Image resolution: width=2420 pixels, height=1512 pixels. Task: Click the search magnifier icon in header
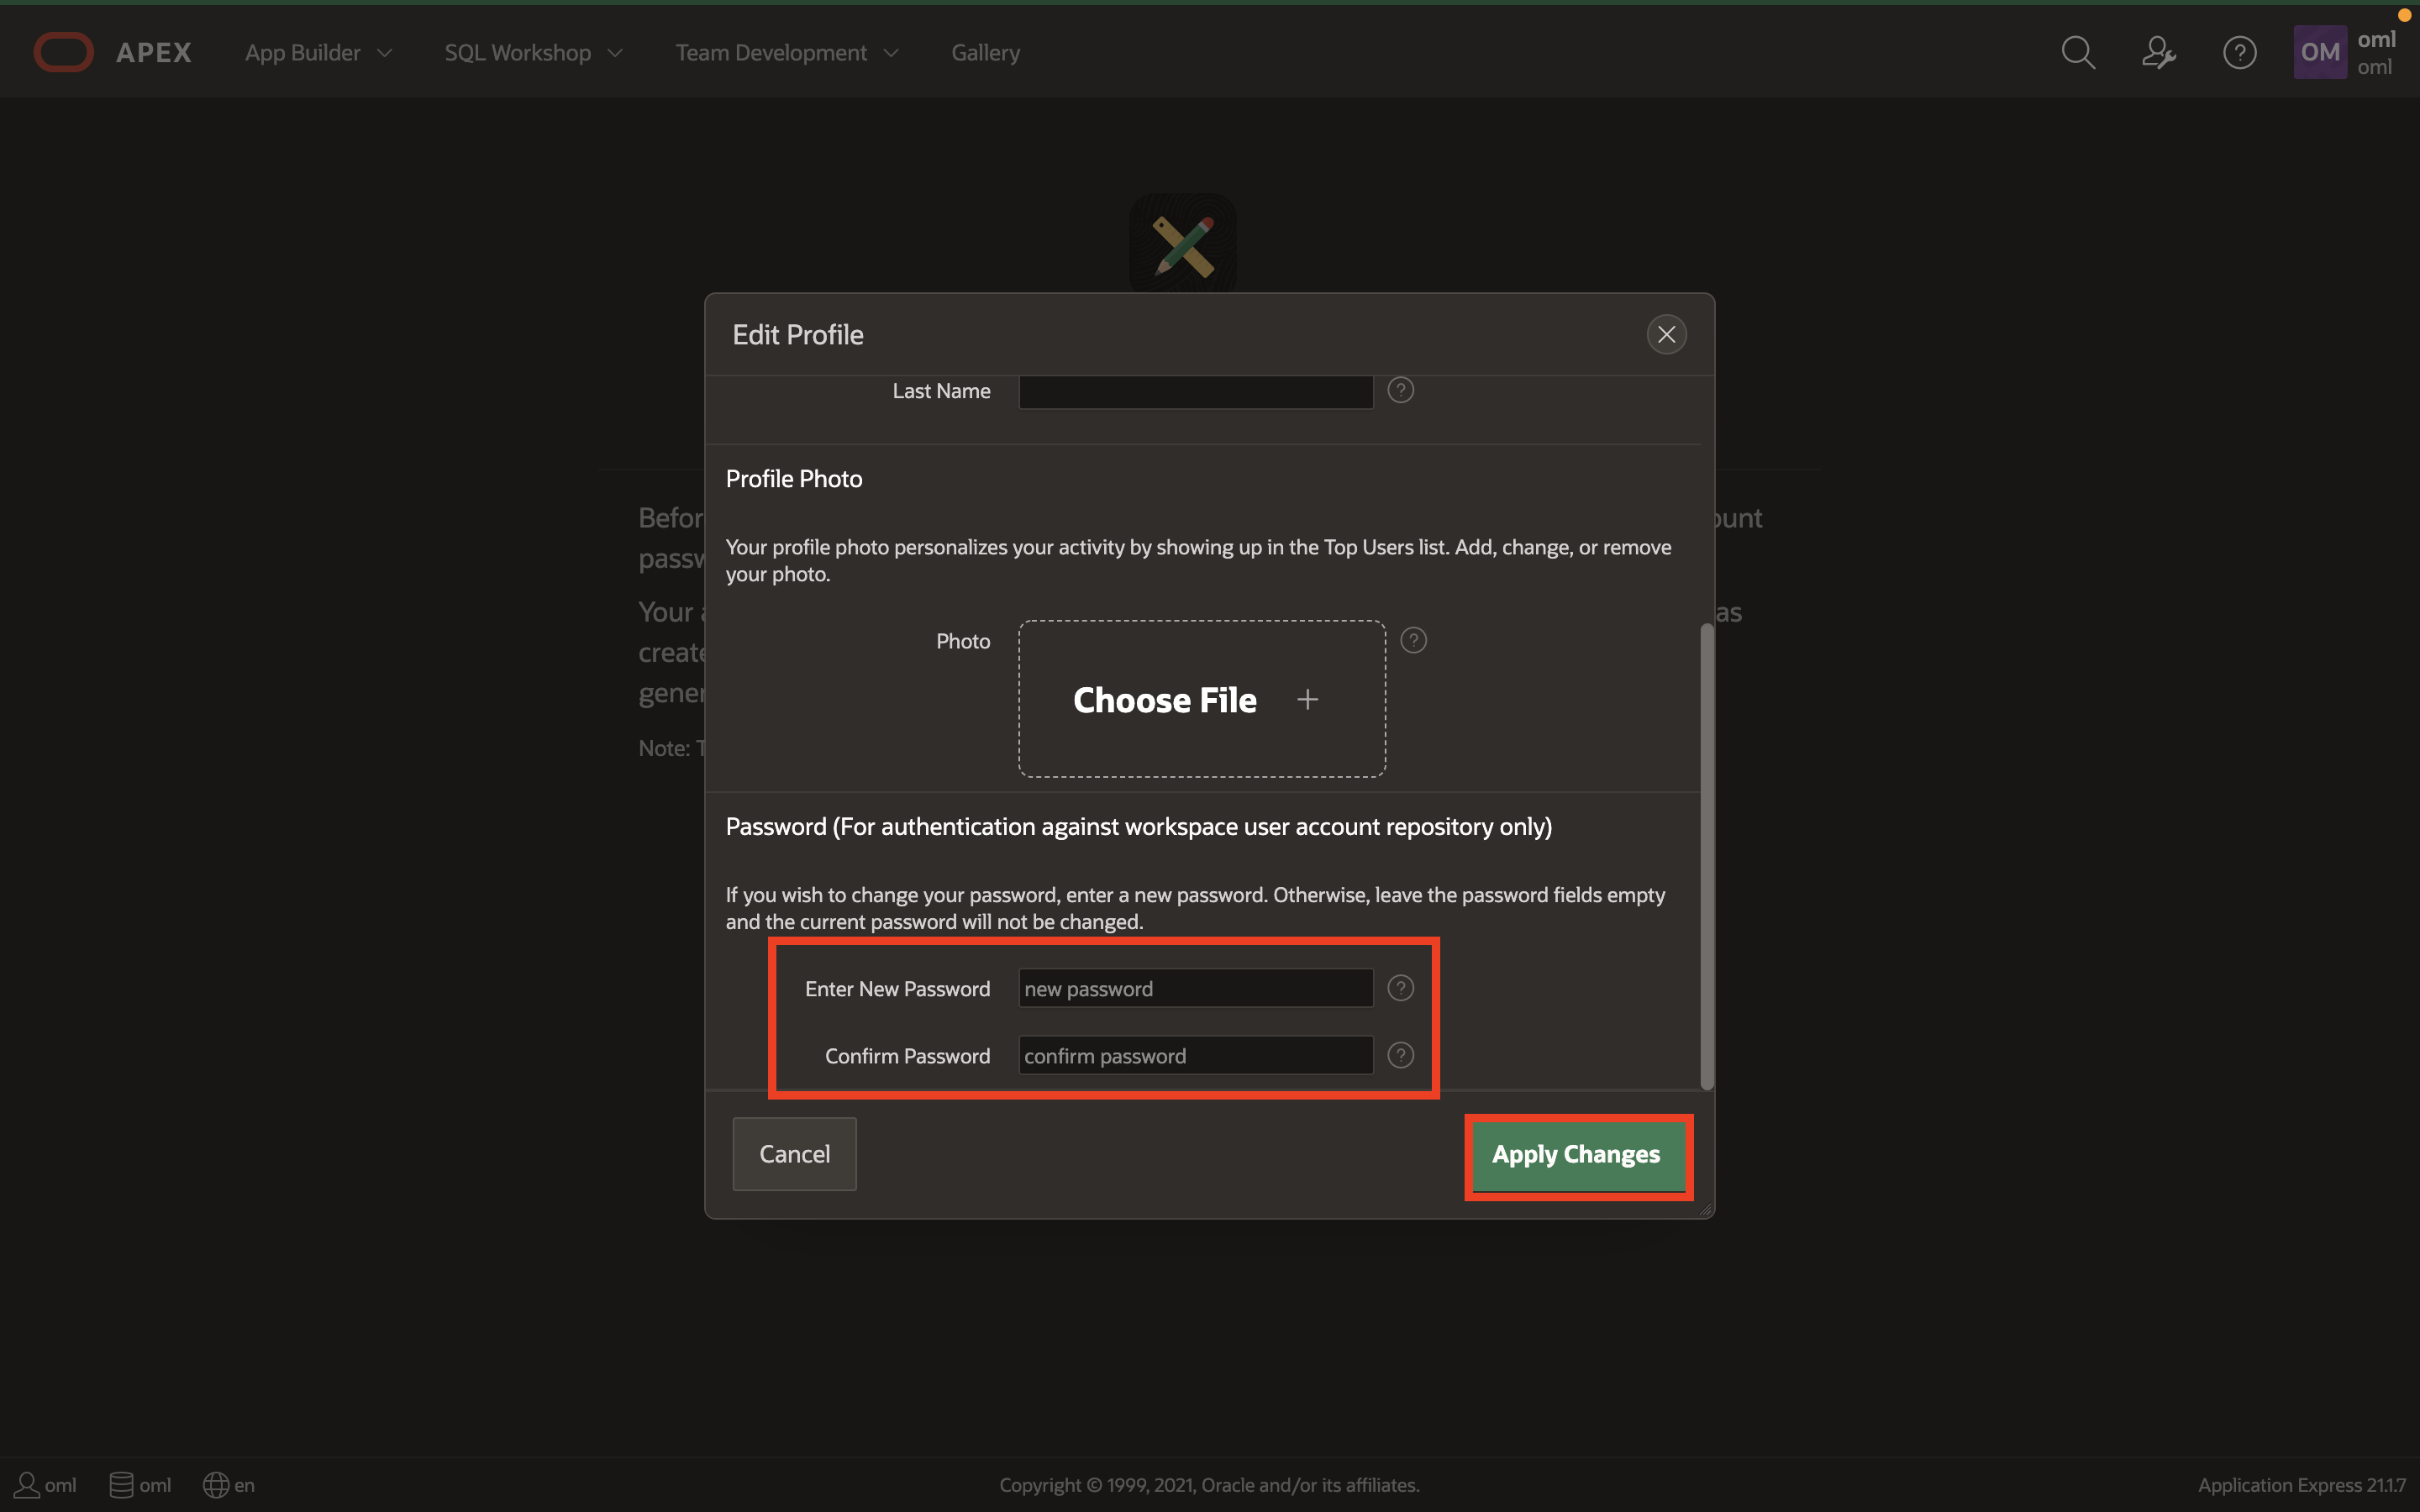(x=2078, y=52)
